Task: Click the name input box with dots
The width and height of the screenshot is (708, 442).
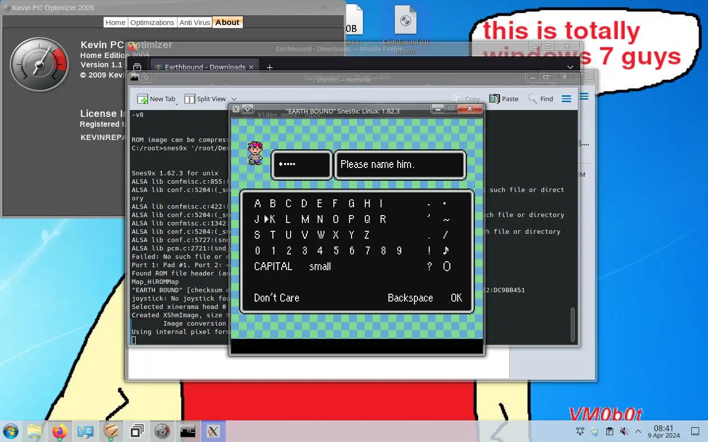Action: tap(302, 165)
